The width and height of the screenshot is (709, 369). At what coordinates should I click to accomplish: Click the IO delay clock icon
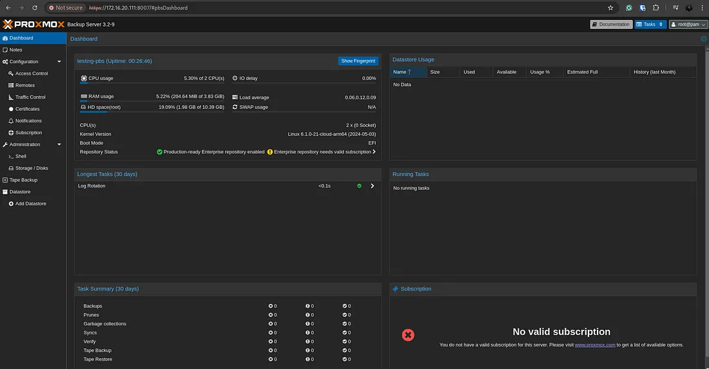(235, 78)
